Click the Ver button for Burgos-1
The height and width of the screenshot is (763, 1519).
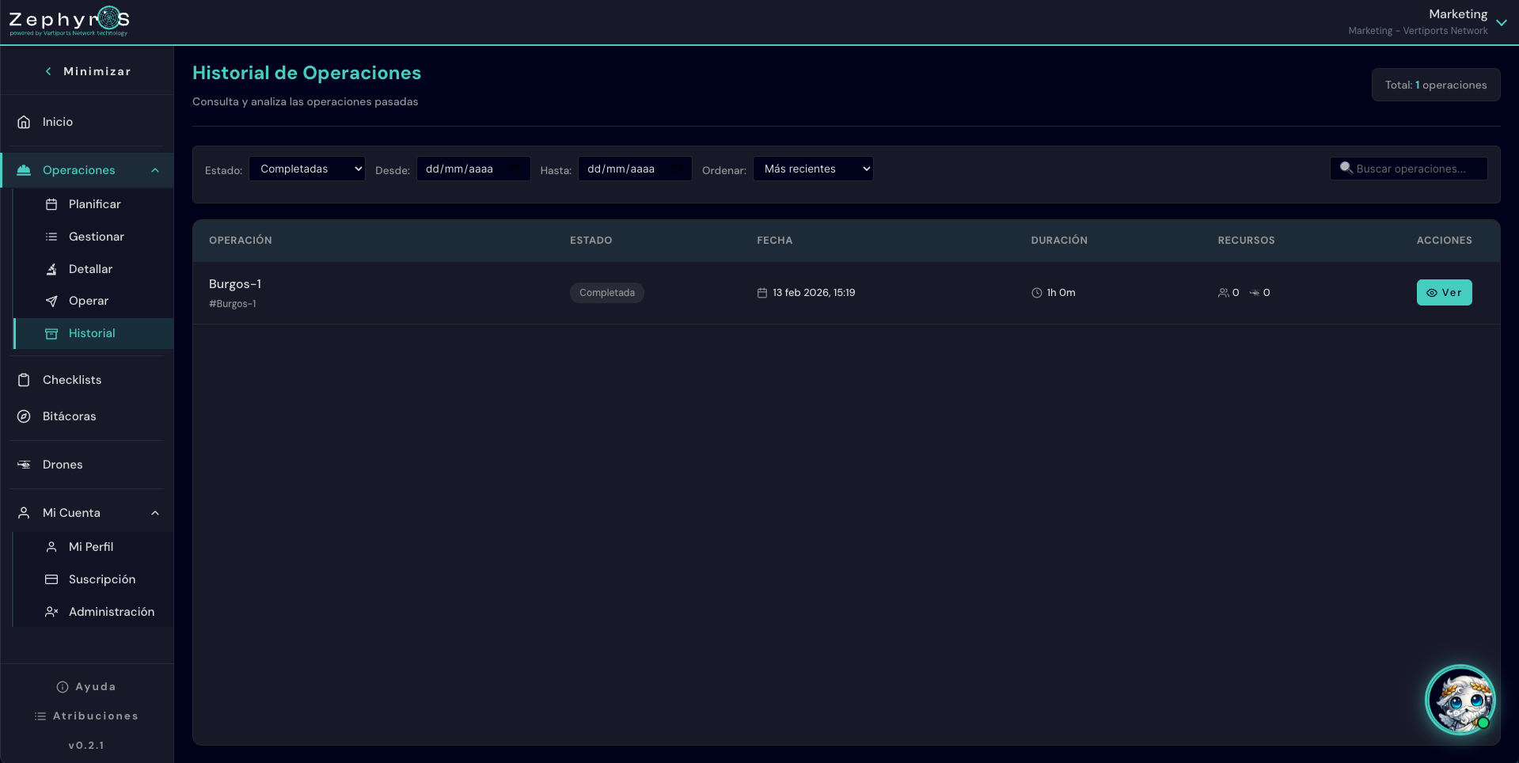tap(1444, 293)
